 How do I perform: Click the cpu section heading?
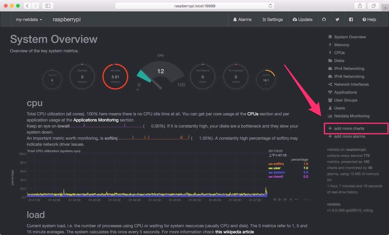[35, 103]
